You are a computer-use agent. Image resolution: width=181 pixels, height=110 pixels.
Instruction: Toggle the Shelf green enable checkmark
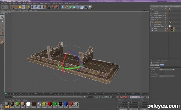(168, 29)
